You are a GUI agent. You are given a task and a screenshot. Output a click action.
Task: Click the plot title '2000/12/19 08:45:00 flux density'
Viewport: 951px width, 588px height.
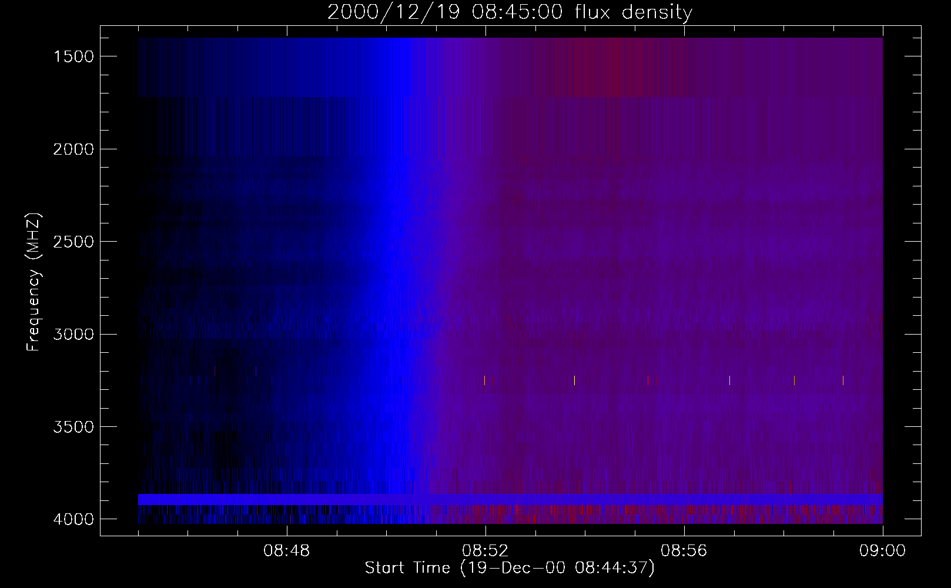(510, 12)
